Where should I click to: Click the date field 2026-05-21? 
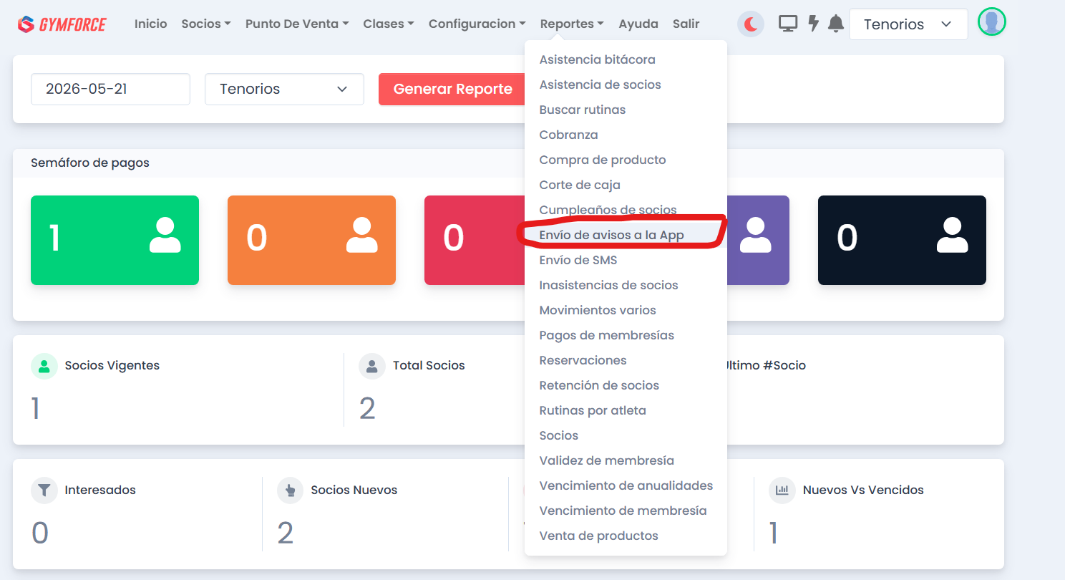coord(110,90)
